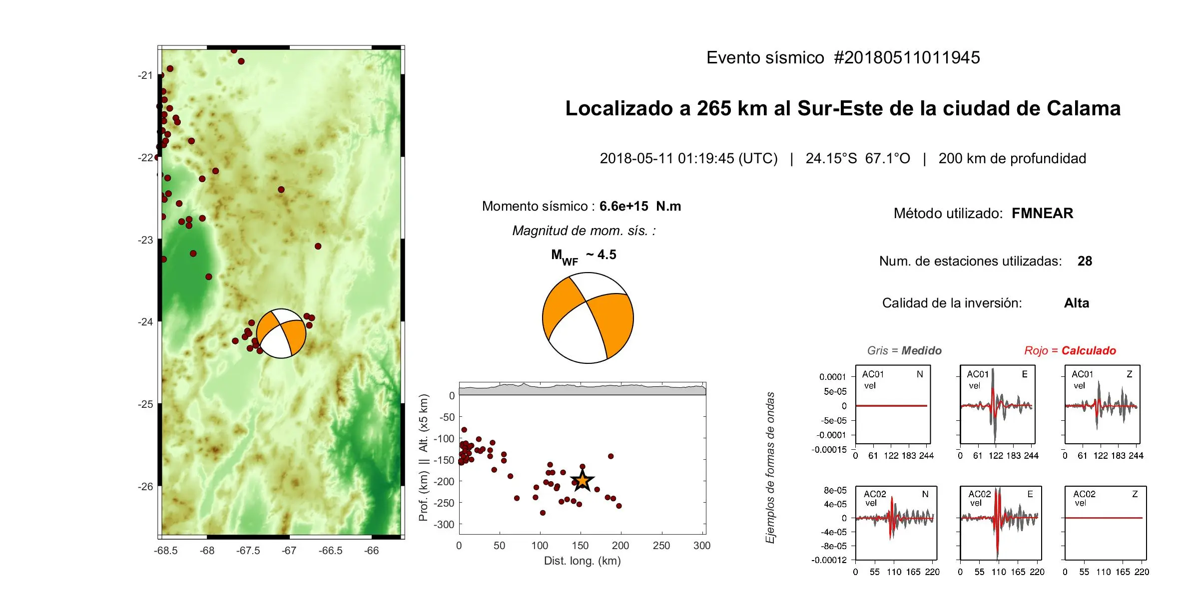
Task: Click the orange star hypocenter marker
Action: coord(583,481)
